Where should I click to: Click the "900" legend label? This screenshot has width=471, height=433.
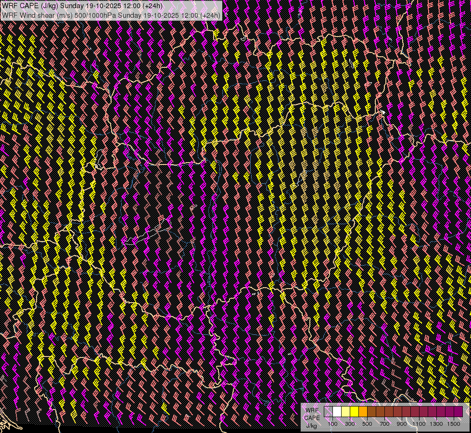402,424
